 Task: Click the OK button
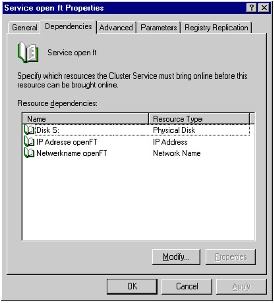point(132,286)
